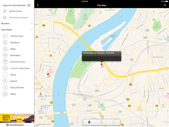
Task: Open the Maps icon
Action: (5, 49)
